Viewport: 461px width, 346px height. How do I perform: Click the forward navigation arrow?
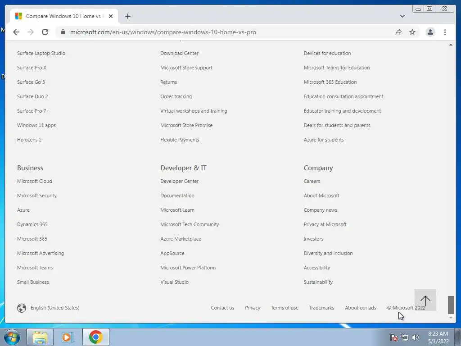click(31, 32)
